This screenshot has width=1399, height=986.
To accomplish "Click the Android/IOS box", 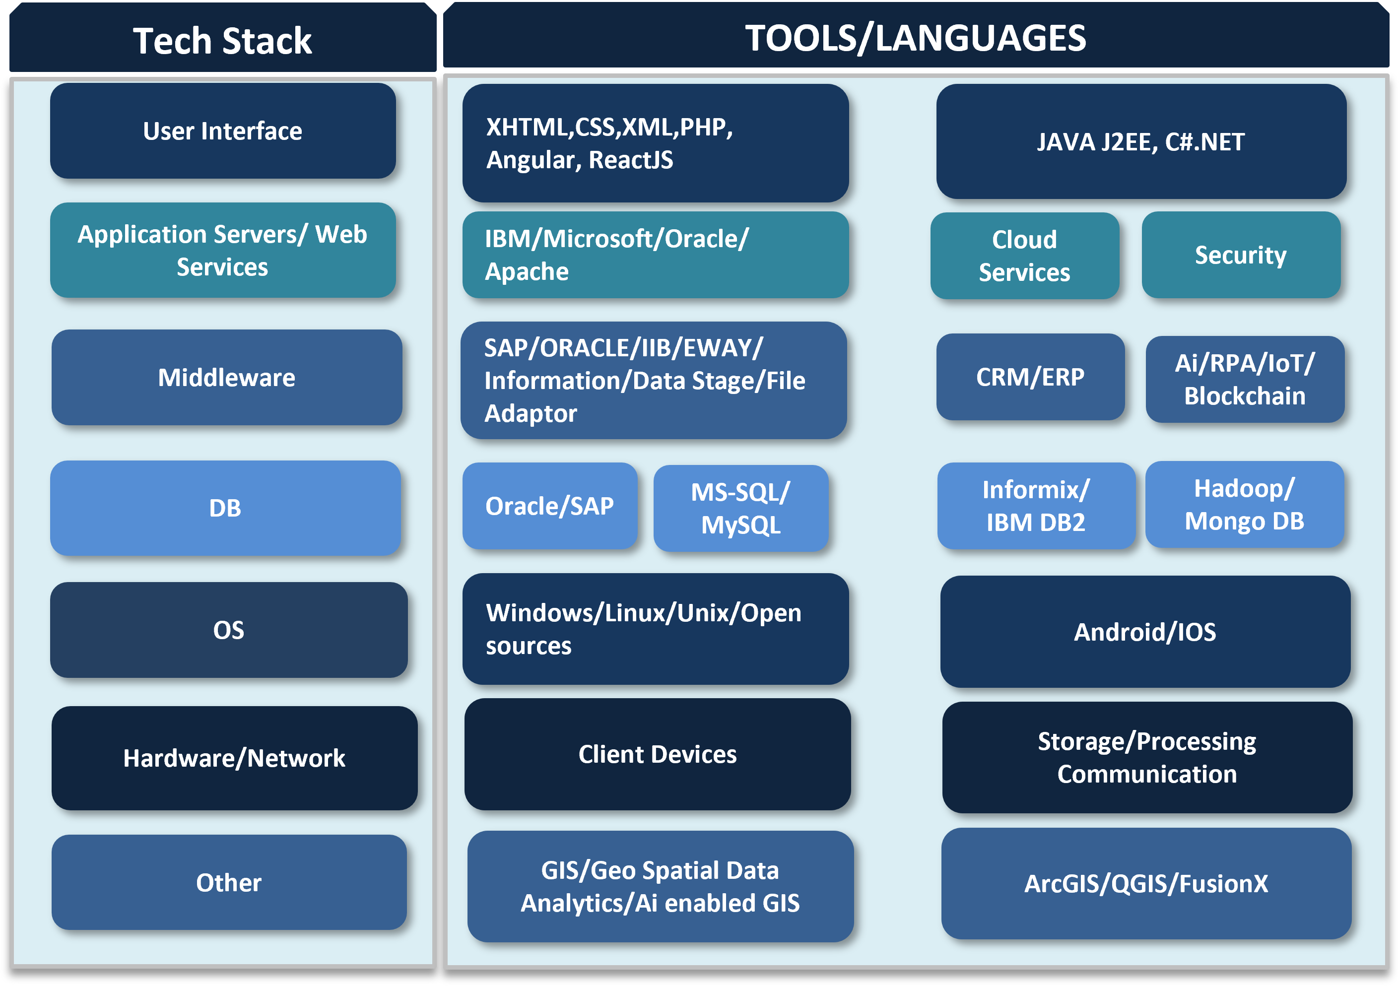I will point(1145,632).
